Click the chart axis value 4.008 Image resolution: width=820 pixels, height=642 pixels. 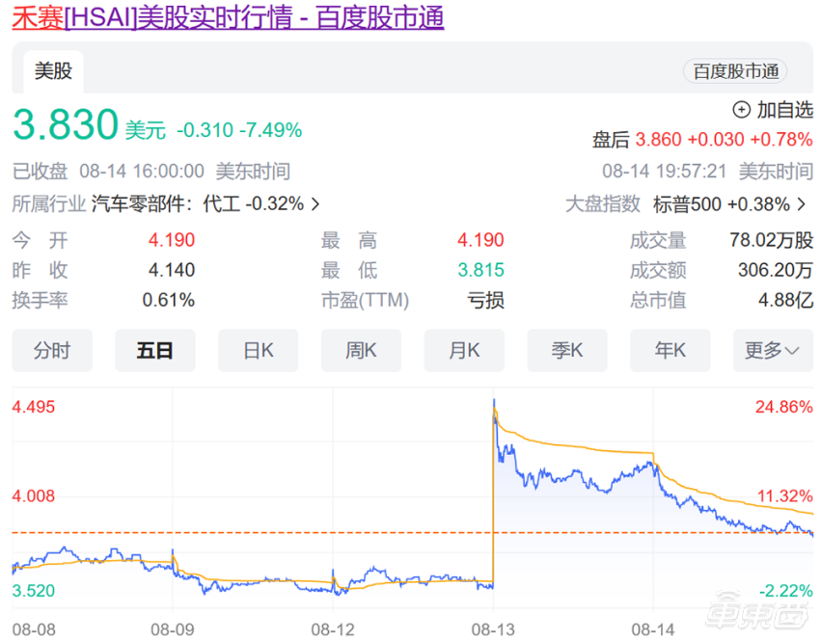coord(34,495)
